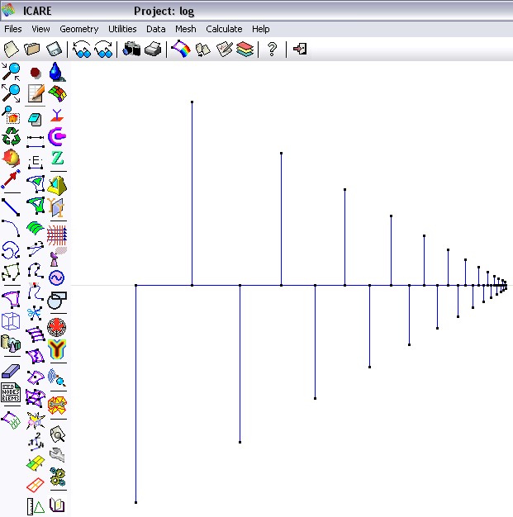Click the scissors cut lines icon
Screen dimensions: 513x517
click(x=35, y=313)
